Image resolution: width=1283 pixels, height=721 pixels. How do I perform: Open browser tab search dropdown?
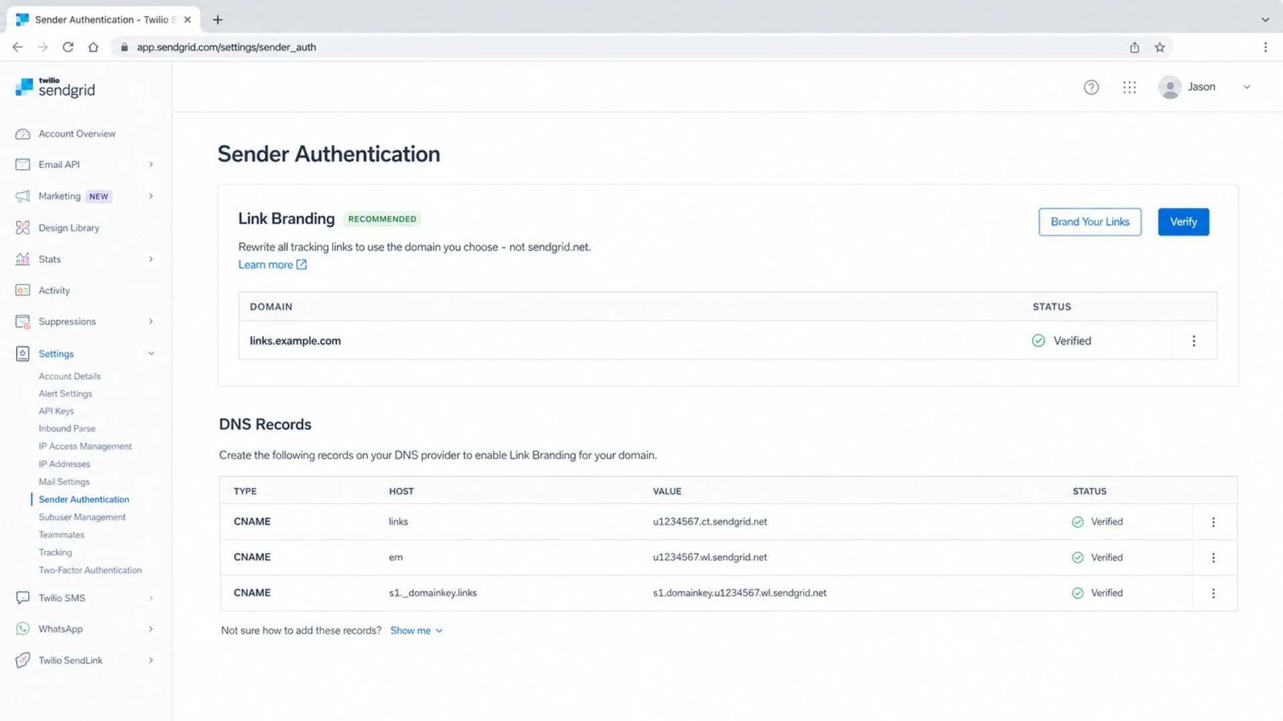[x=1265, y=20]
